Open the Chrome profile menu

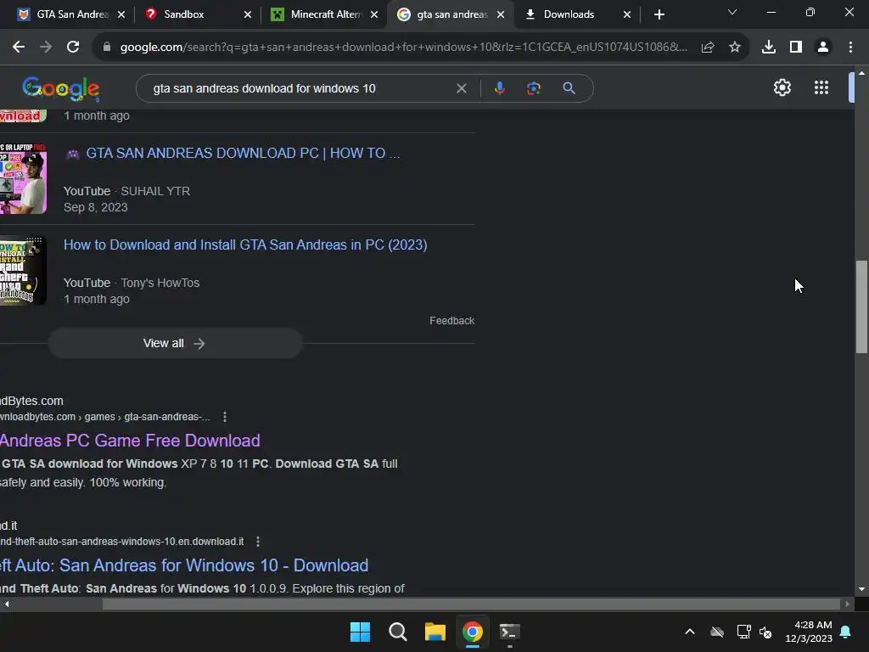[x=823, y=48]
